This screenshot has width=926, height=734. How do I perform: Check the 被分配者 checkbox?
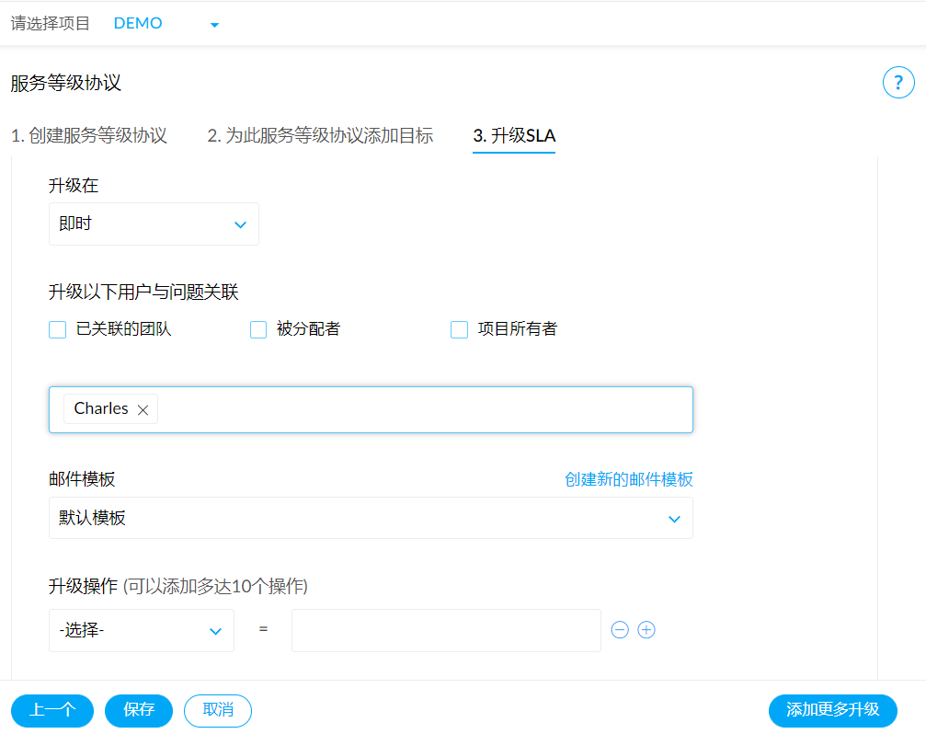(258, 329)
